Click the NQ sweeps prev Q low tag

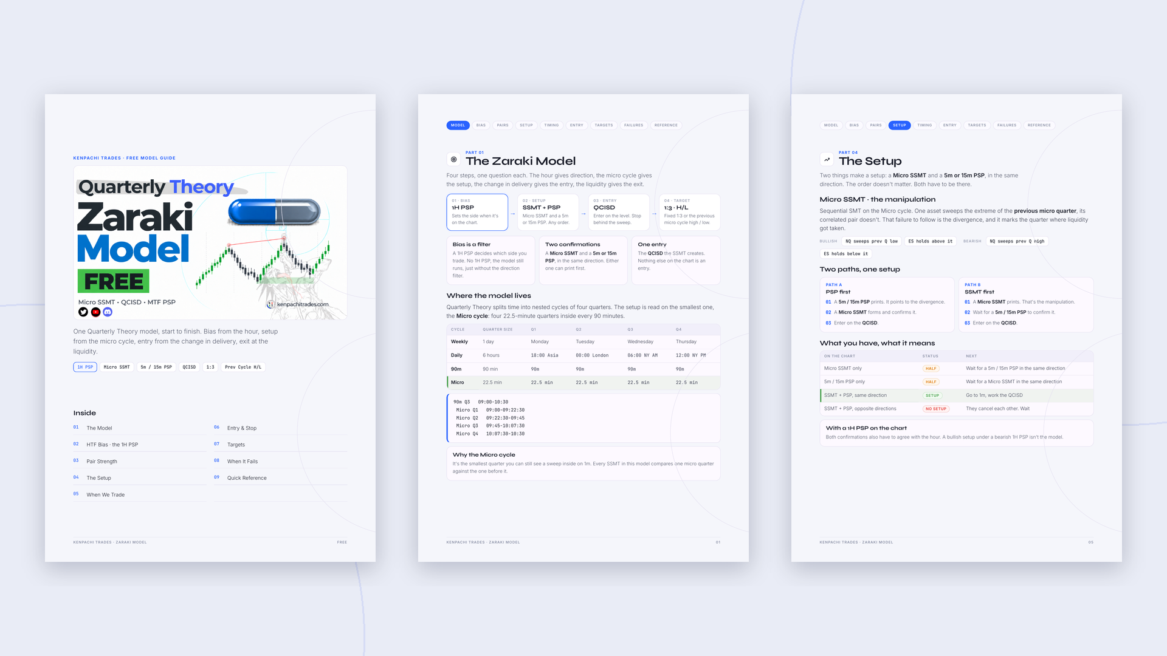[x=872, y=241]
